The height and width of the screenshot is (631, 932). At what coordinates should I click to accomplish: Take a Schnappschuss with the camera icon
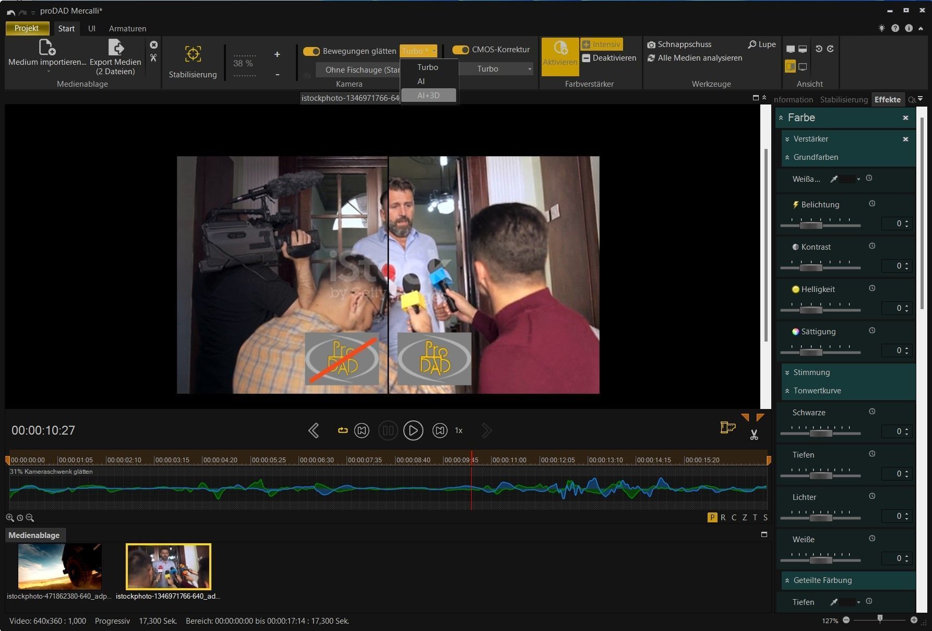pyautogui.click(x=651, y=45)
